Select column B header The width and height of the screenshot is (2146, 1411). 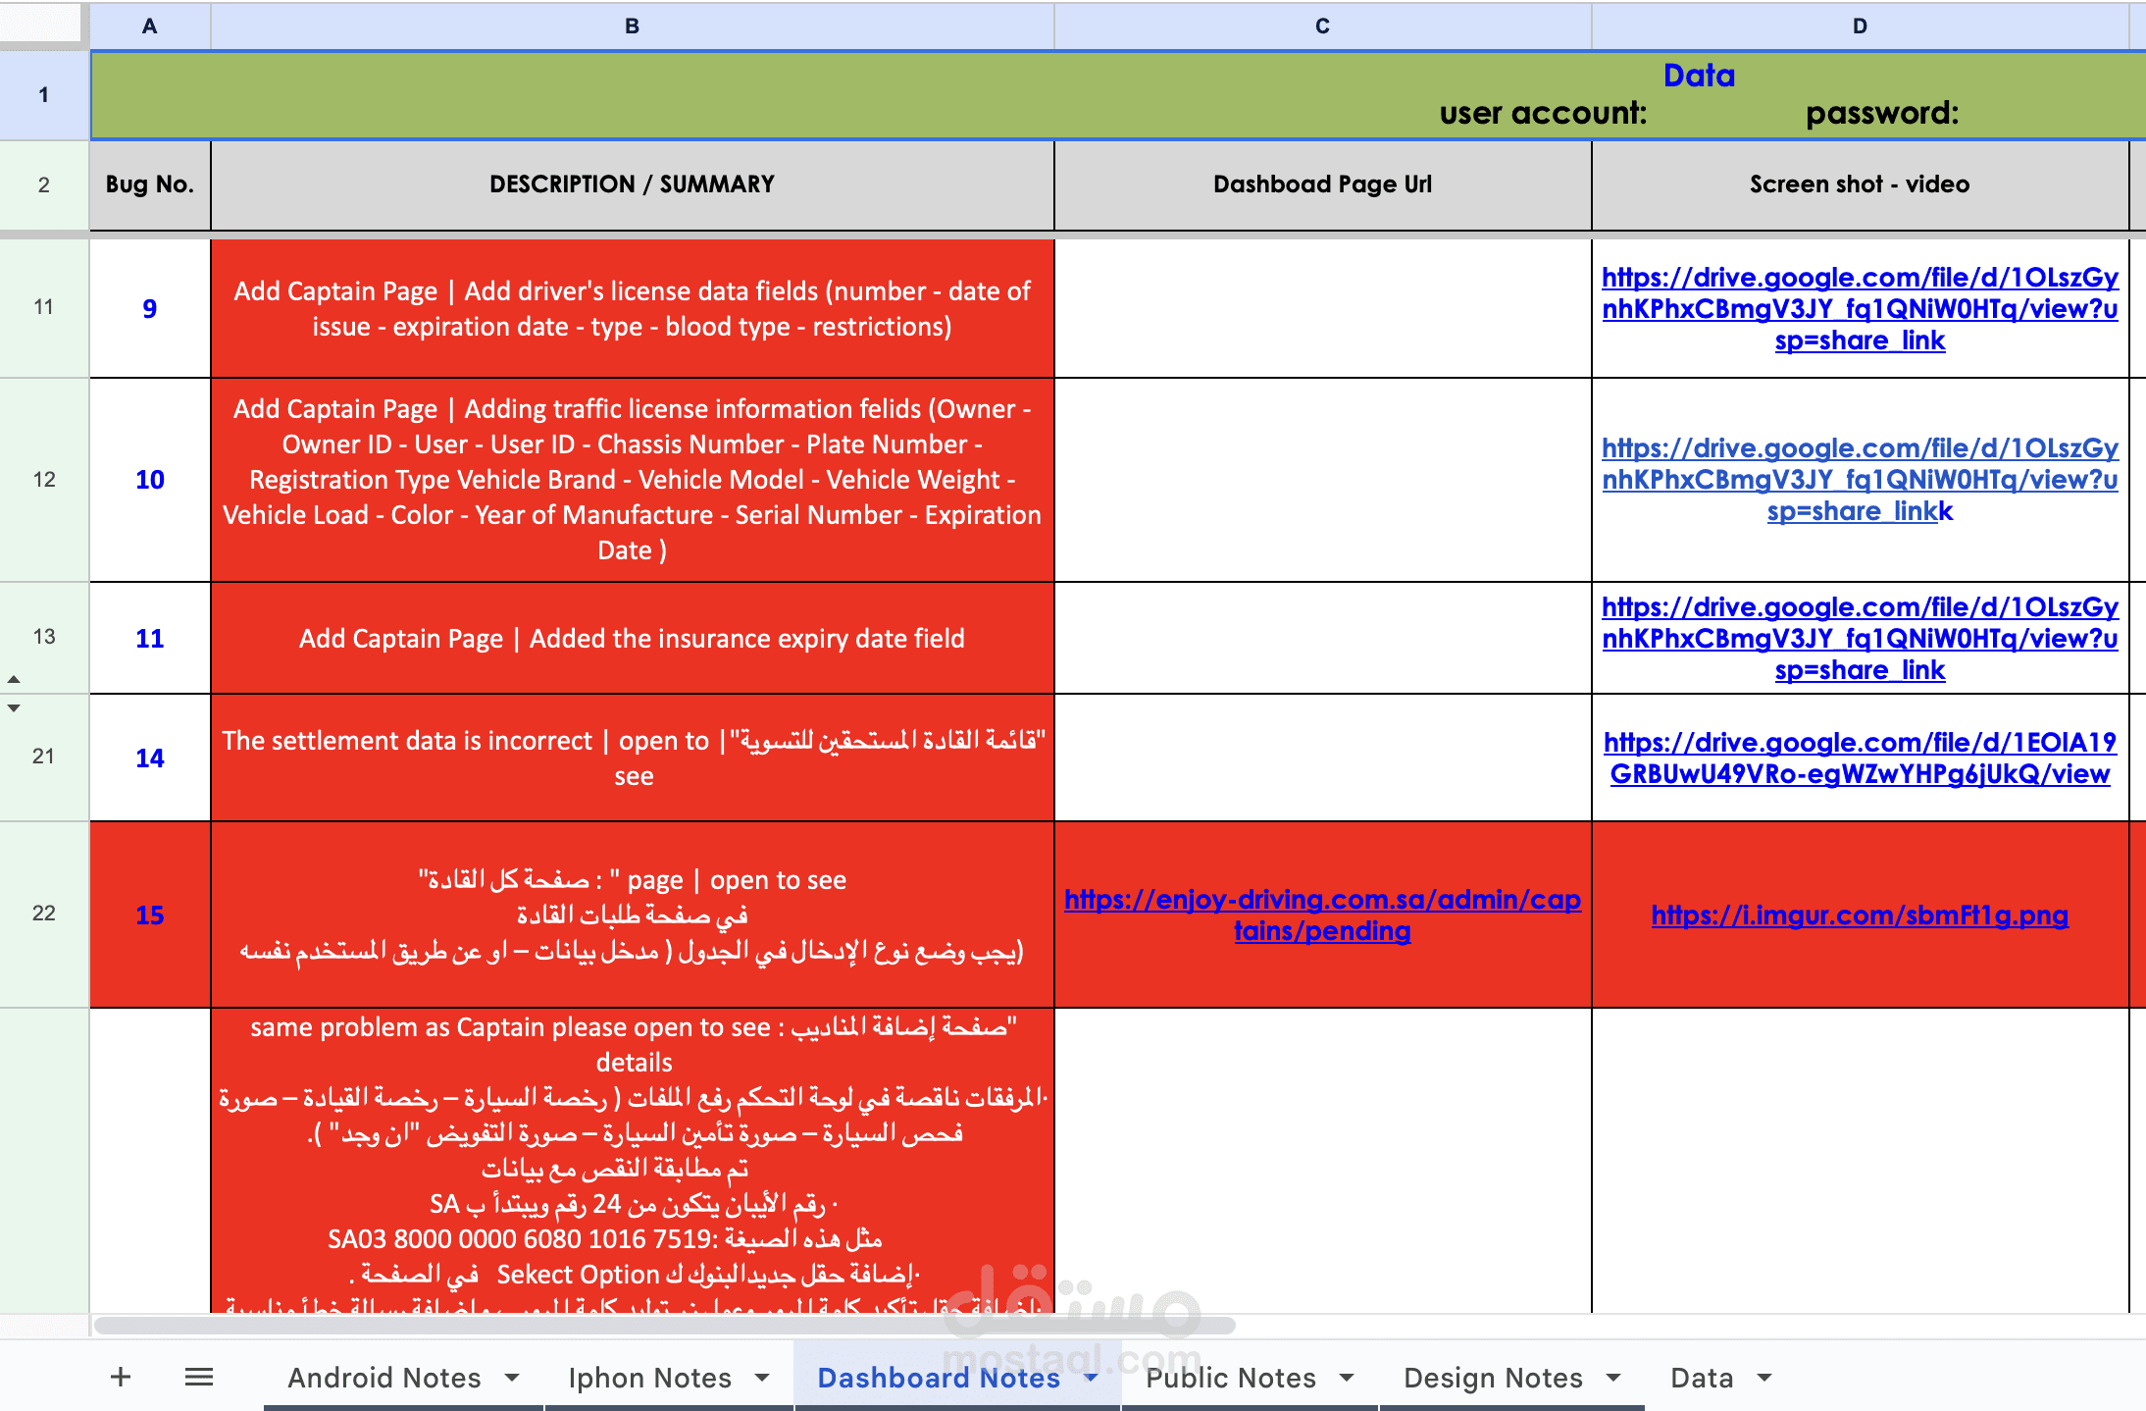click(632, 26)
